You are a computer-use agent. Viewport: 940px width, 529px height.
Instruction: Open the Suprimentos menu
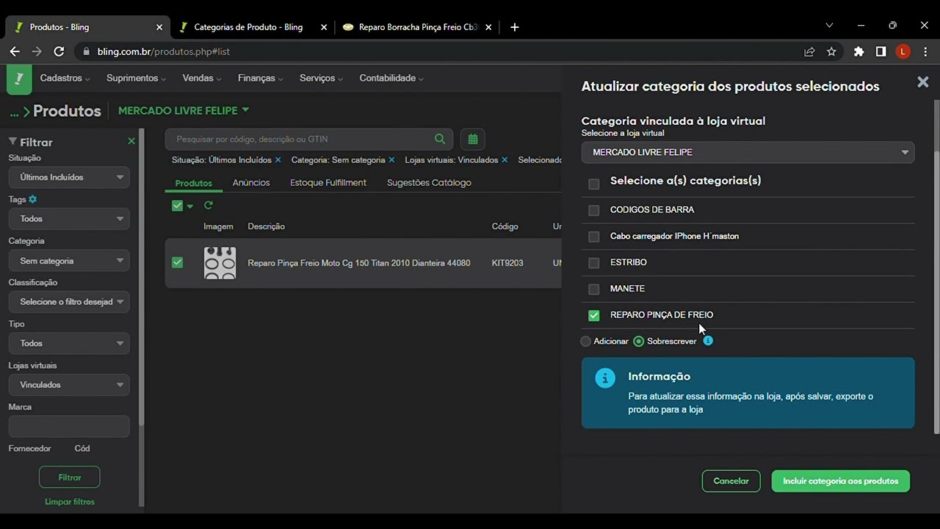(x=136, y=78)
